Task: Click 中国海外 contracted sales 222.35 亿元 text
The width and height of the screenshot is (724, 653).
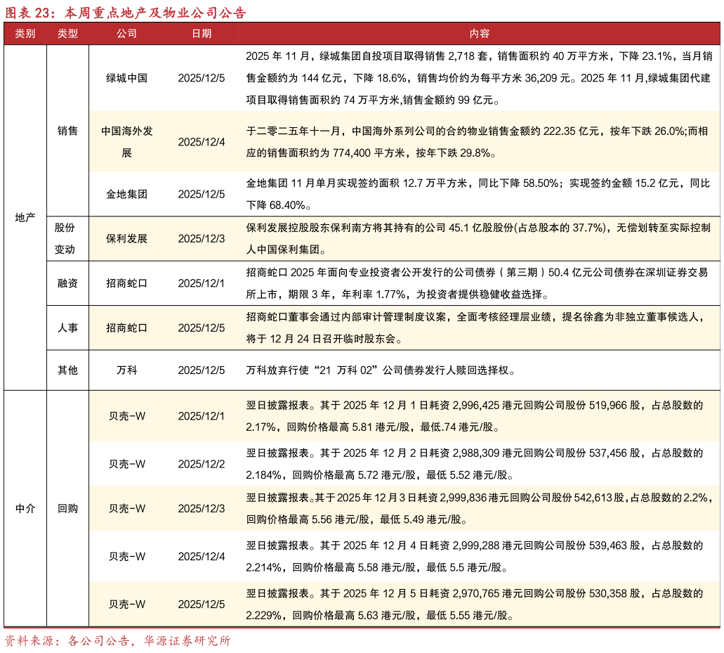Action: [x=477, y=142]
